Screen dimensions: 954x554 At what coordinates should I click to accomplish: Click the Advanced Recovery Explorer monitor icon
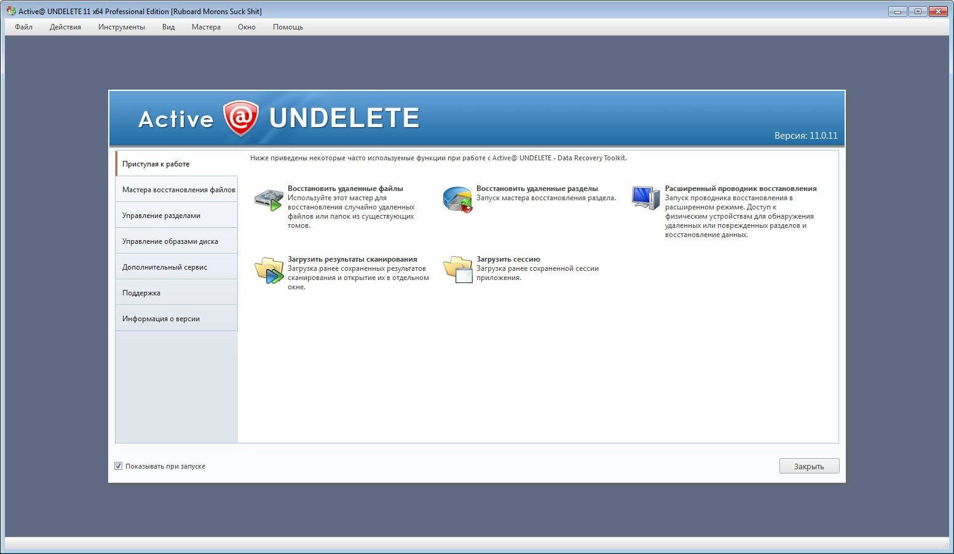pos(645,198)
